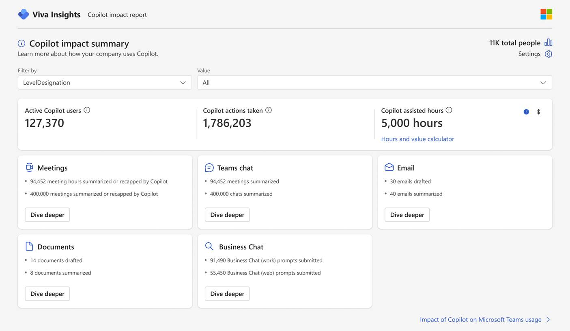Click the 'Value' label above the dropdown

click(204, 70)
